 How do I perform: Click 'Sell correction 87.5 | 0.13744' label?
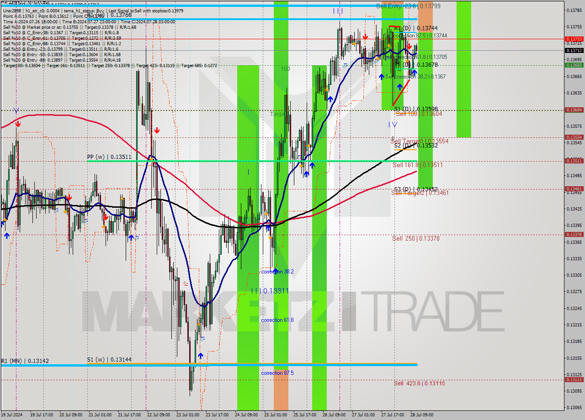click(x=415, y=36)
